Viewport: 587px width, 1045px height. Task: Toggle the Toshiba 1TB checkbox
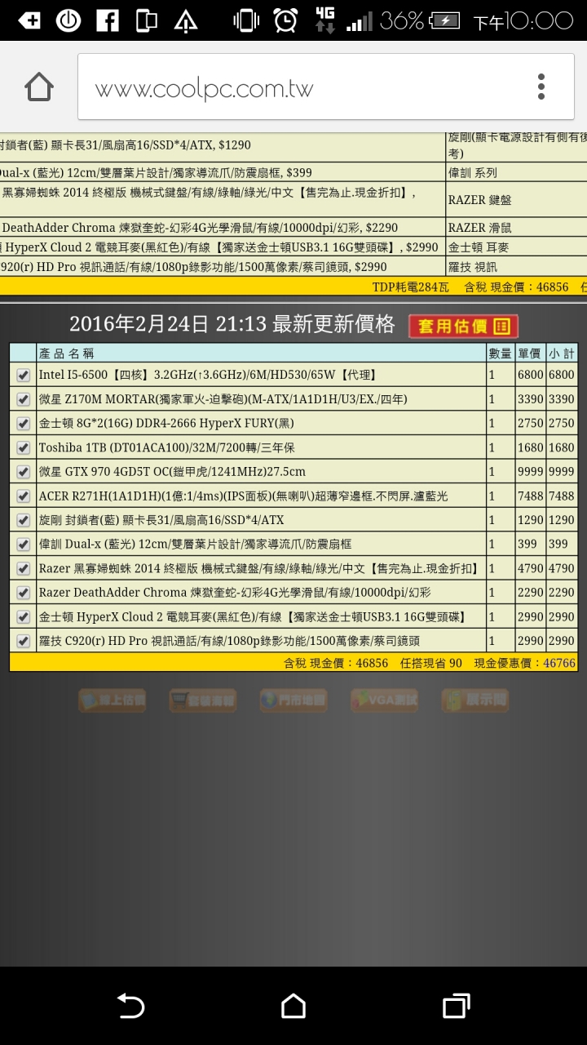pyautogui.click(x=23, y=447)
